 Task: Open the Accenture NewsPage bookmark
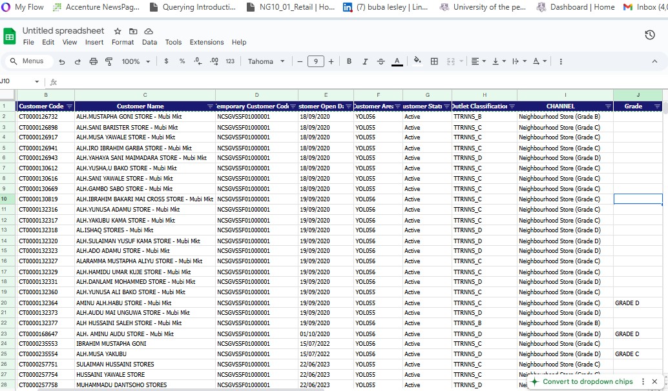(96, 7)
